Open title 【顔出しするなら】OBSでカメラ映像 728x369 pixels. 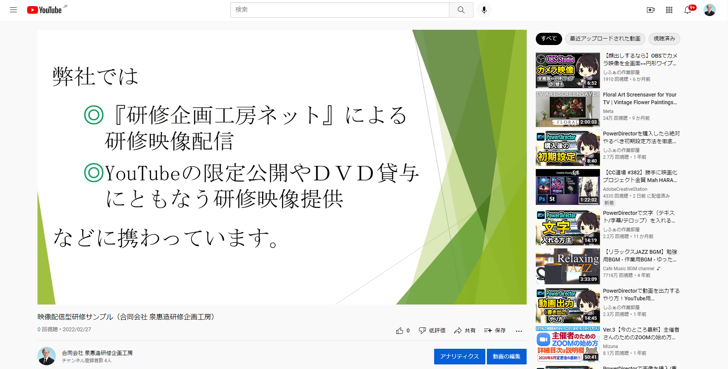pos(640,60)
